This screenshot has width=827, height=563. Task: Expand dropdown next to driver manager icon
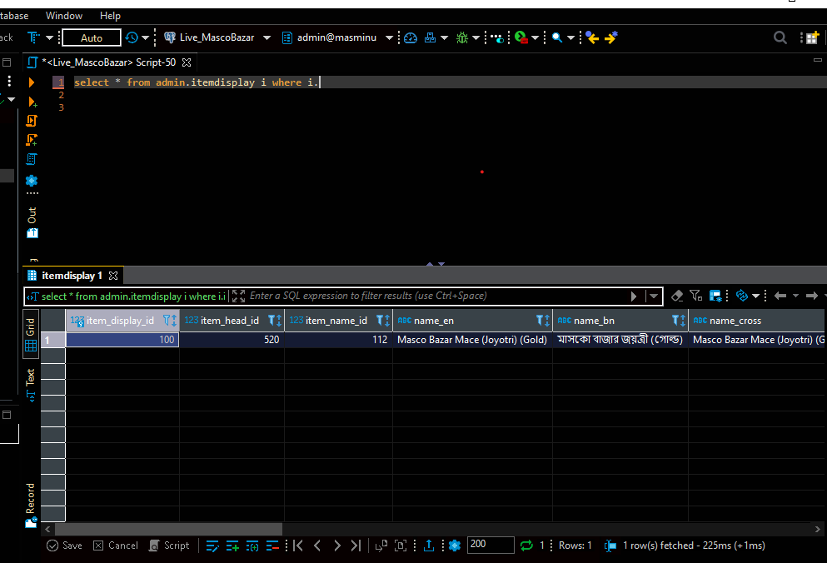point(444,37)
